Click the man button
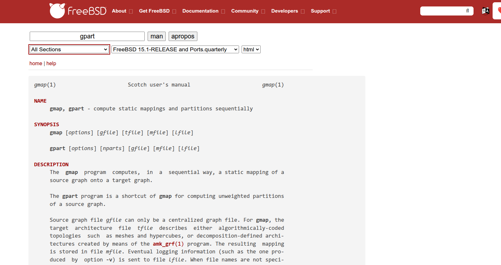Image resolution: width=501 pixels, height=265 pixels. click(157, 36)
